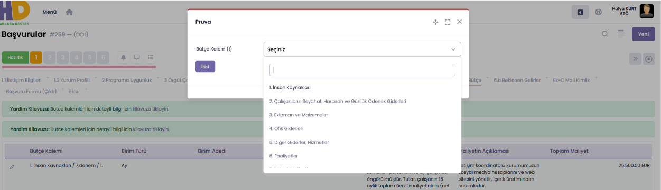Click the Yeni button
Viewport: 661px width, 190px height.
[643, 34]
